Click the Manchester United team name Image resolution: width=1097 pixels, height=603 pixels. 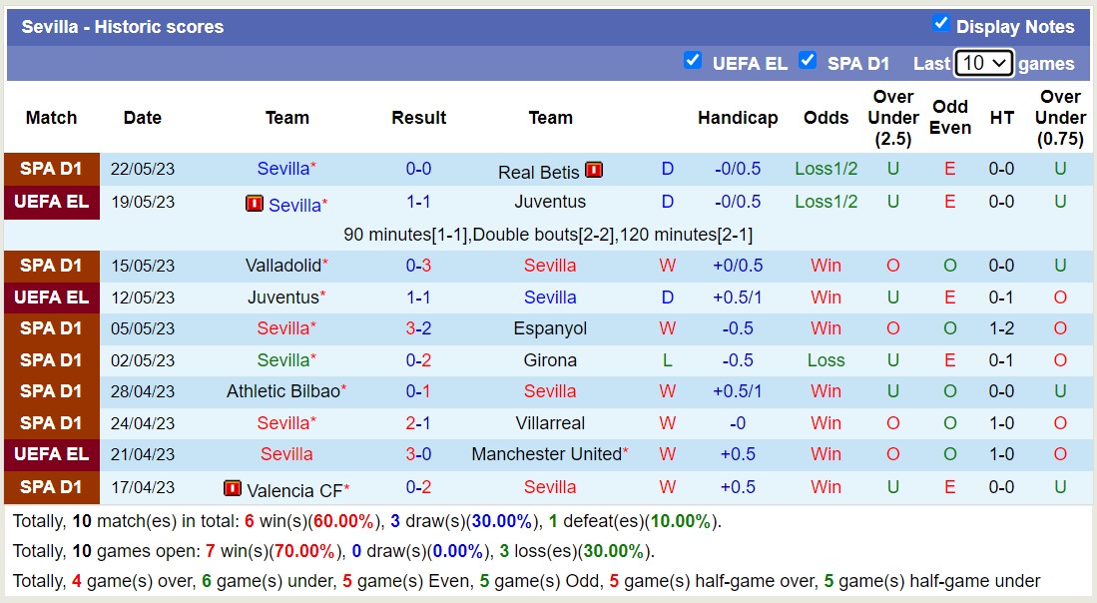click(546, 454)
